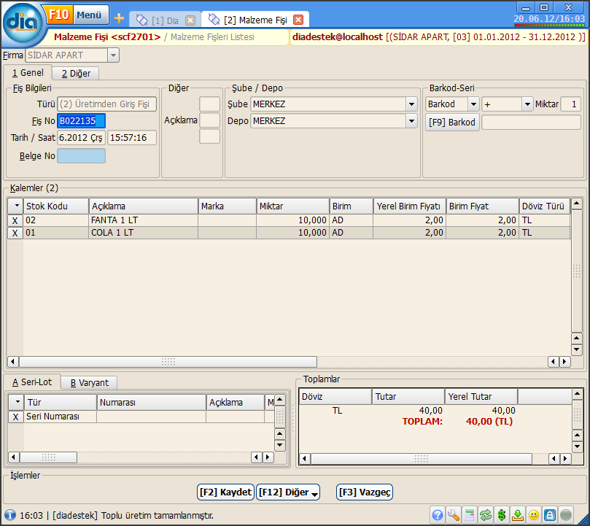The height and width of the screenshot is (526, 590).
Task: Switch to the 2 Diğer tab
Action: point(76,74)
